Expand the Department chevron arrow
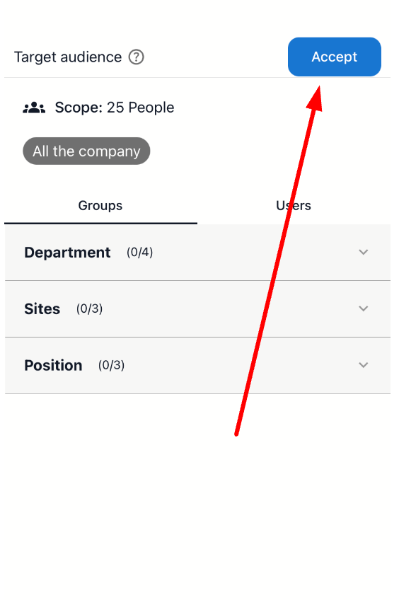Viewport: 399px width, 600px height. point(364,252)
